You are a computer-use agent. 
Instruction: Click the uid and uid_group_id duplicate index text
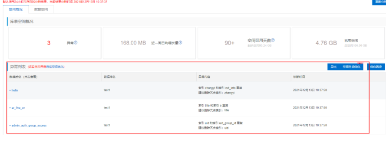point(221,123)
